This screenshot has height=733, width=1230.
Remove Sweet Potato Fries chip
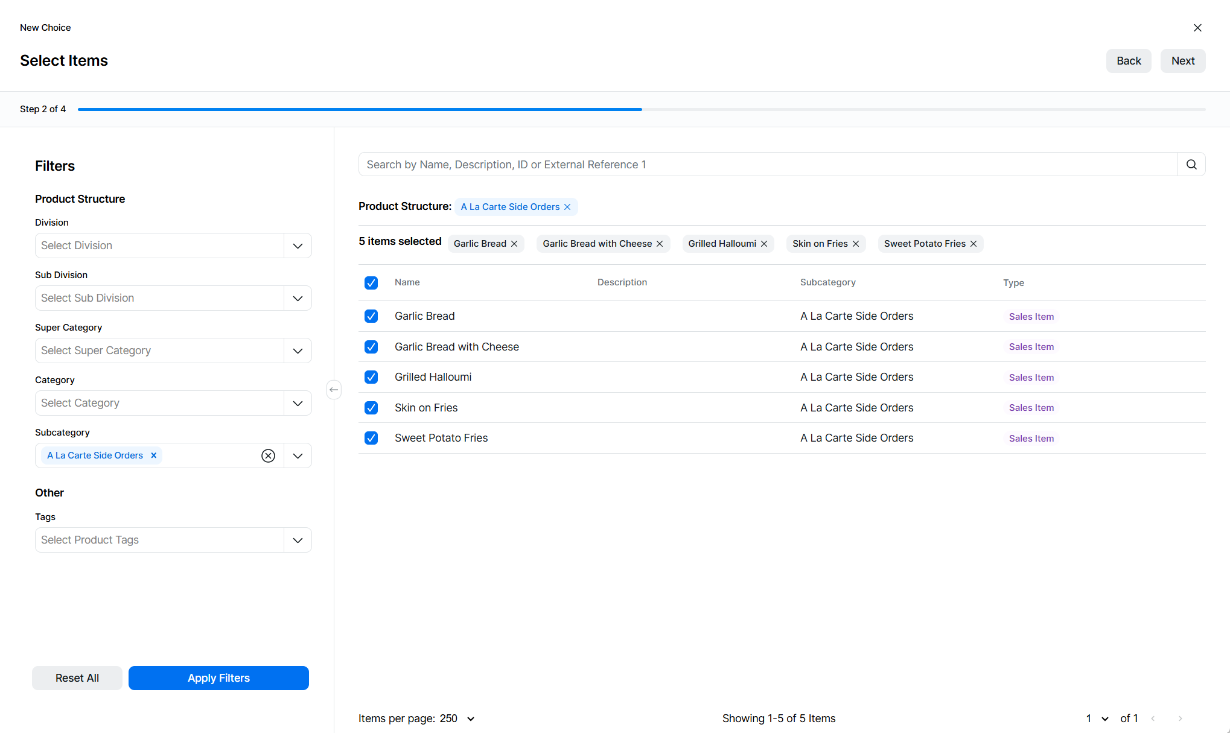(x=973, y=244)
